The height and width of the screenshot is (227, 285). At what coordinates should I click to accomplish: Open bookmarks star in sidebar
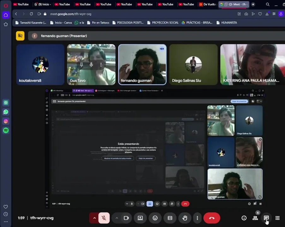click(6, 24)
